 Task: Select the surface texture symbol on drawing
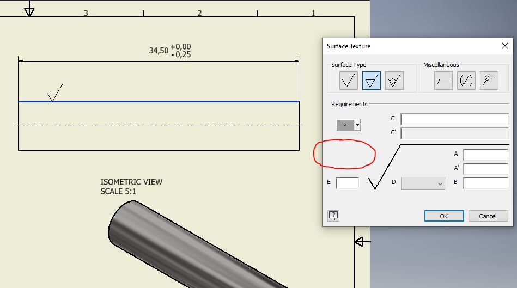56,92
